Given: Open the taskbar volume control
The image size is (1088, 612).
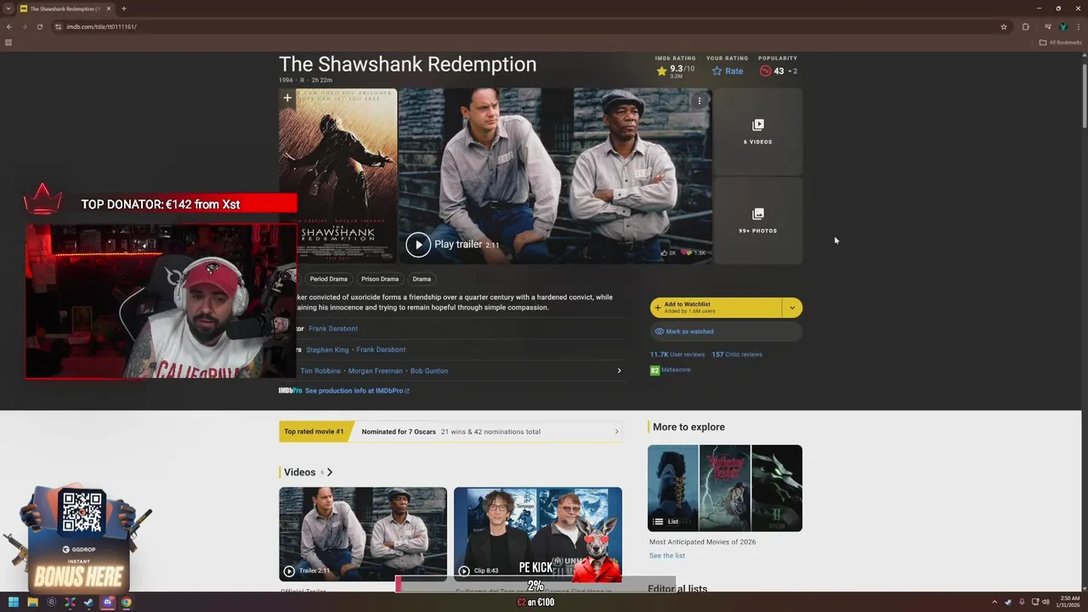Looking at the screenshot, I should pos(1045,603).
